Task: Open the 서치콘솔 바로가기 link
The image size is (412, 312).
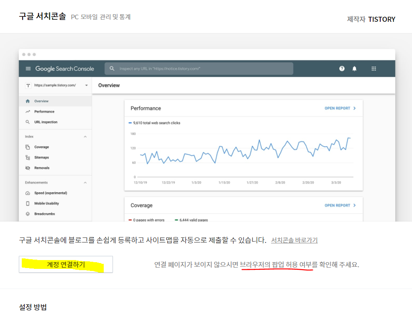Action: pyautogui.click(x=294, y=240)
